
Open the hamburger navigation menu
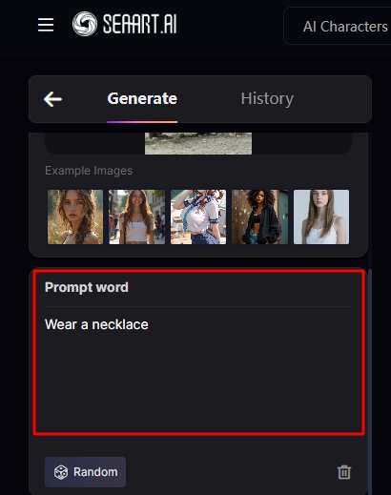click(46, 25)
